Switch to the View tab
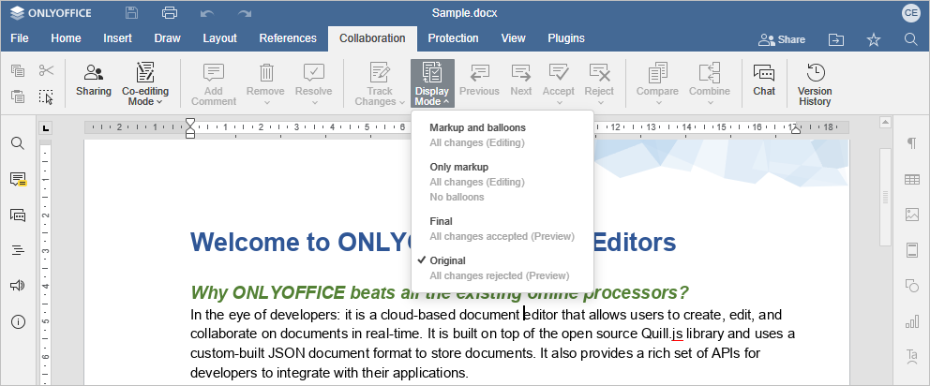 click(513, 38)
